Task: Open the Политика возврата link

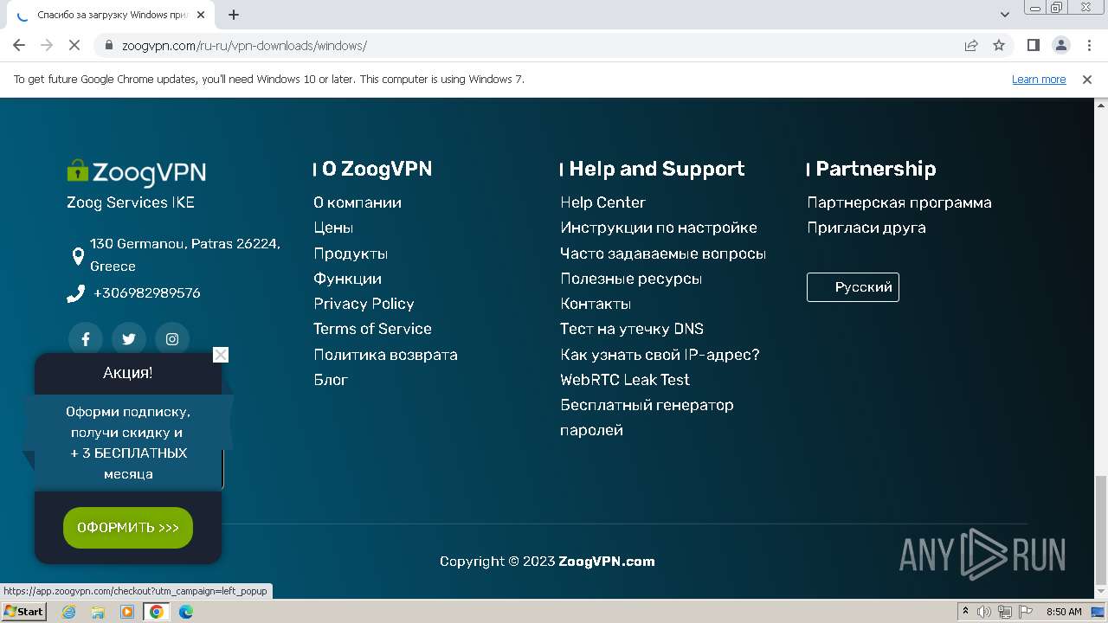Action: coord(385,355)
